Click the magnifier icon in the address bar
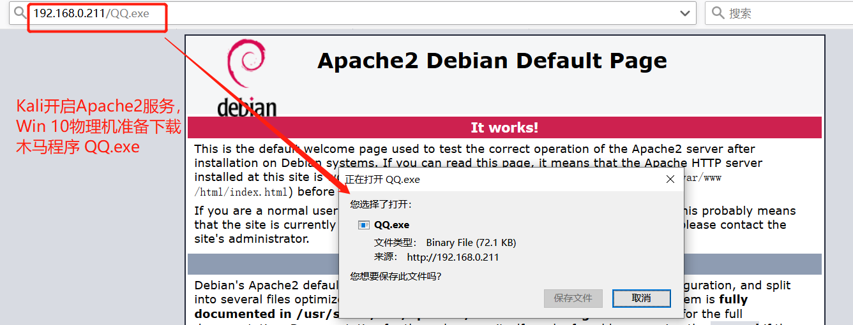 tap(20, 13)
